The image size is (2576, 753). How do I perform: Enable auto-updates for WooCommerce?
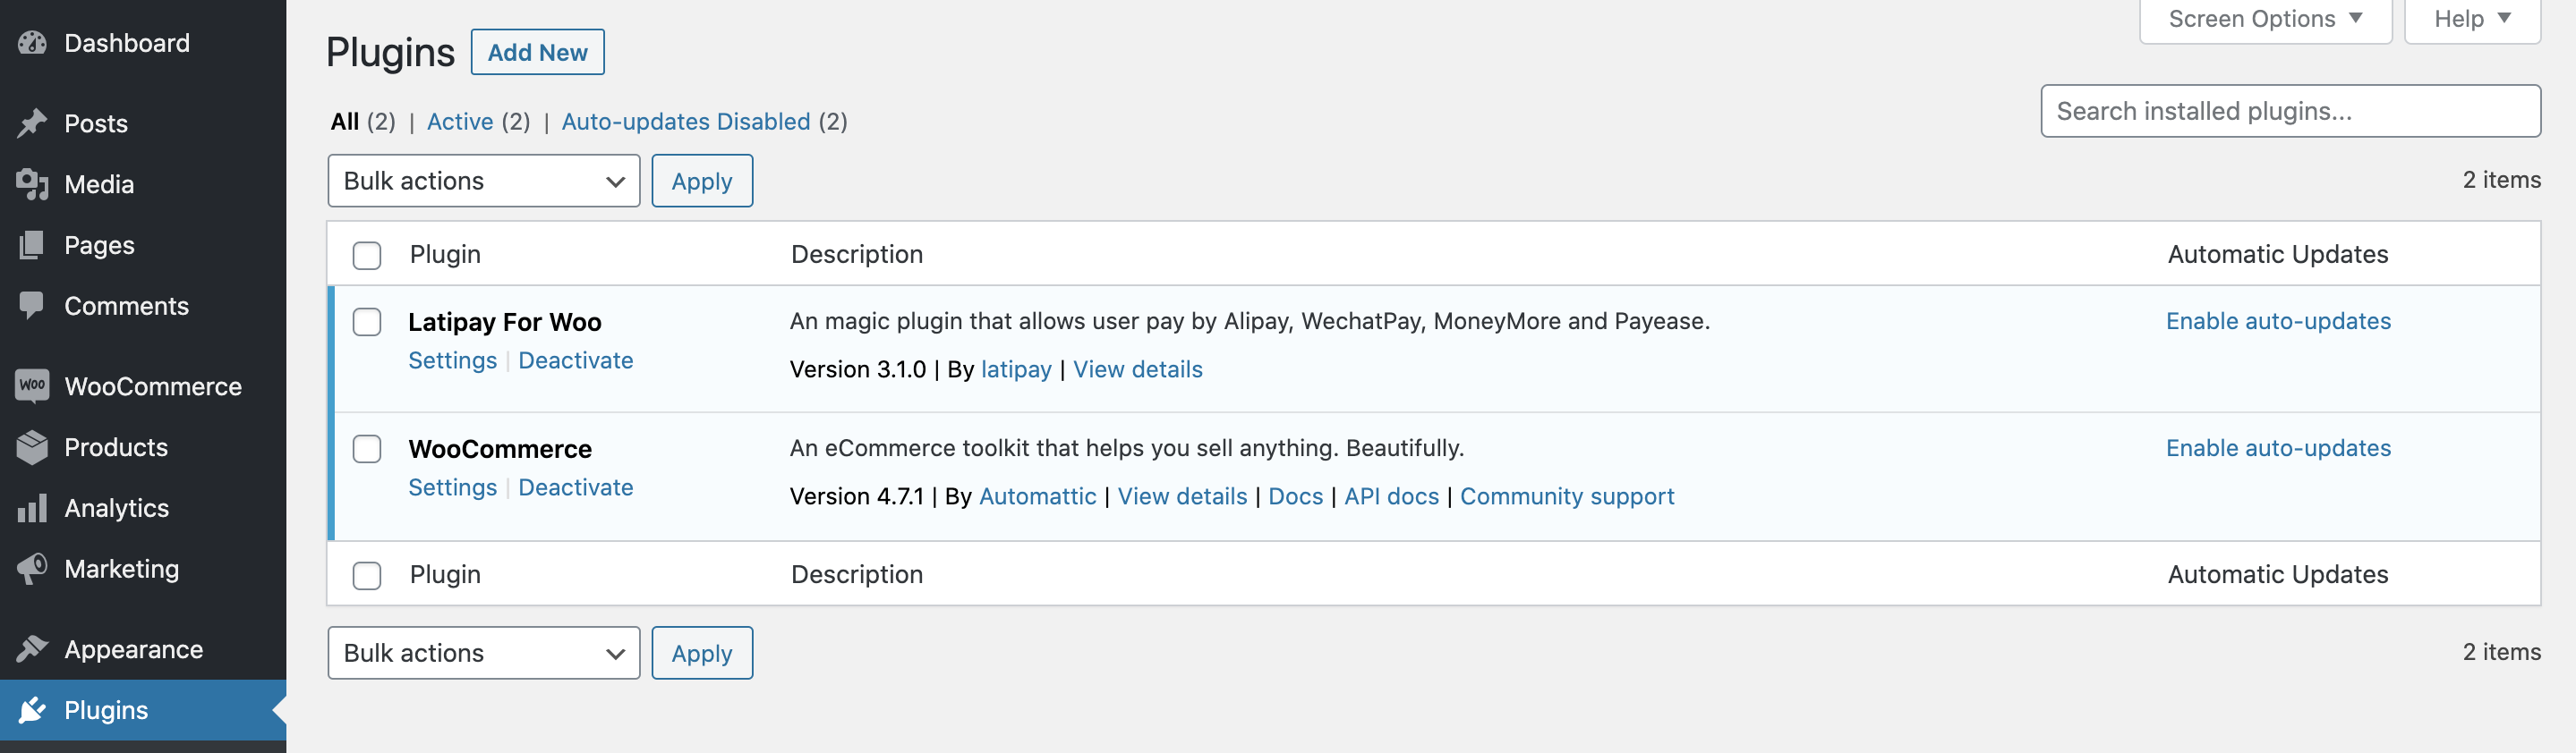point(2278,448)
